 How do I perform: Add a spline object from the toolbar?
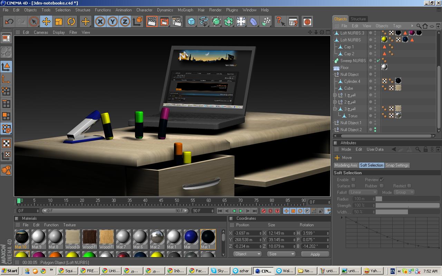(204, 22)
